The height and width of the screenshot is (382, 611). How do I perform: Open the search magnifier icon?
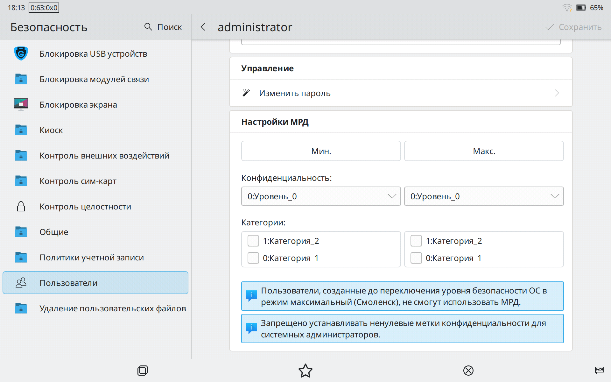tap(148, 27)
